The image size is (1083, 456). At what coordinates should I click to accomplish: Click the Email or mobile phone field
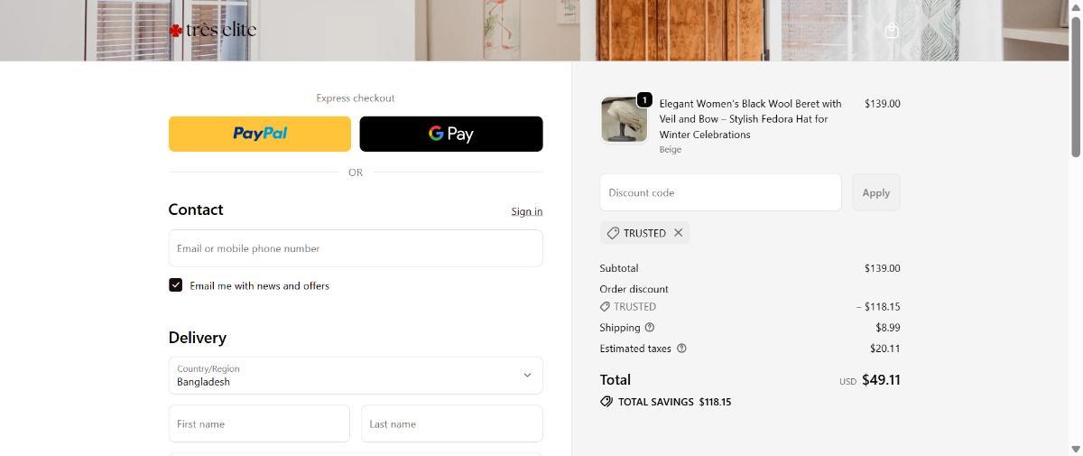(356, 248)
